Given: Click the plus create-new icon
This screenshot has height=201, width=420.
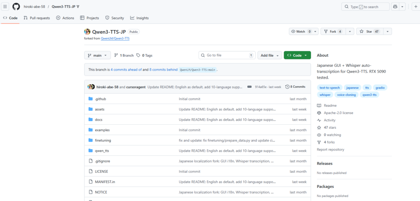Looking at the screenshot, I should (415, 7).
